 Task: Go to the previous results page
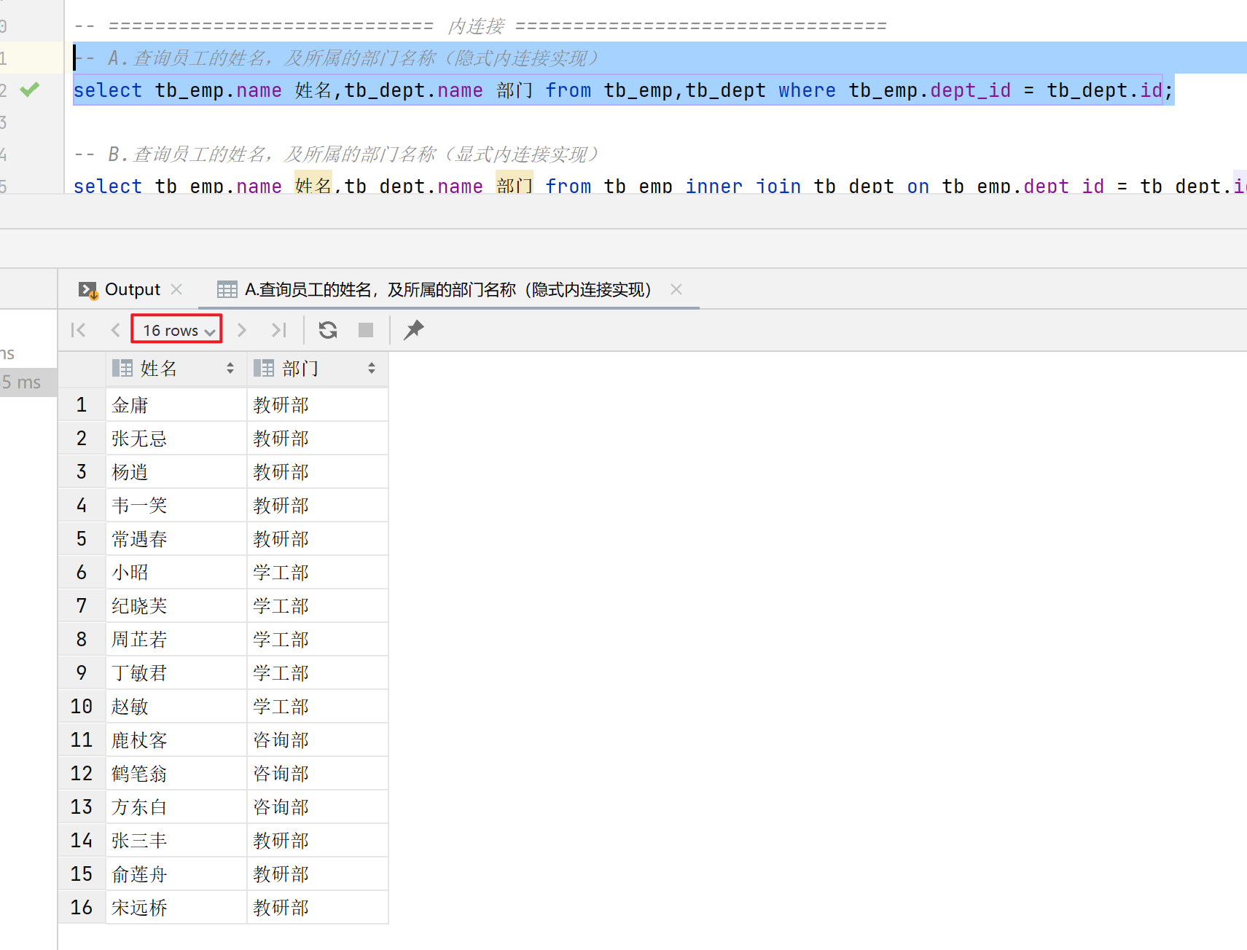(x=115, y=330)
